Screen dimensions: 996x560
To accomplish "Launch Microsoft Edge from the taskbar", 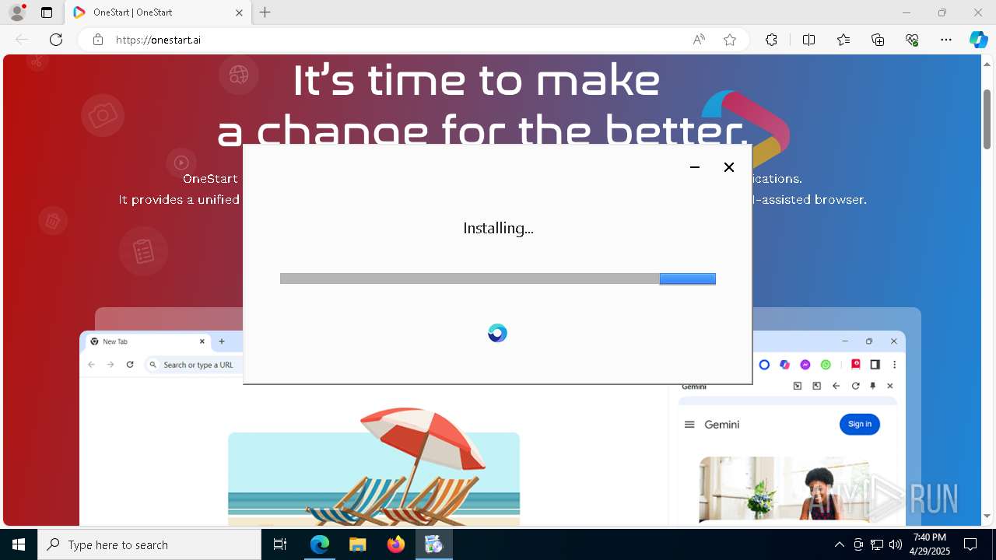I will tap(320, 544).
